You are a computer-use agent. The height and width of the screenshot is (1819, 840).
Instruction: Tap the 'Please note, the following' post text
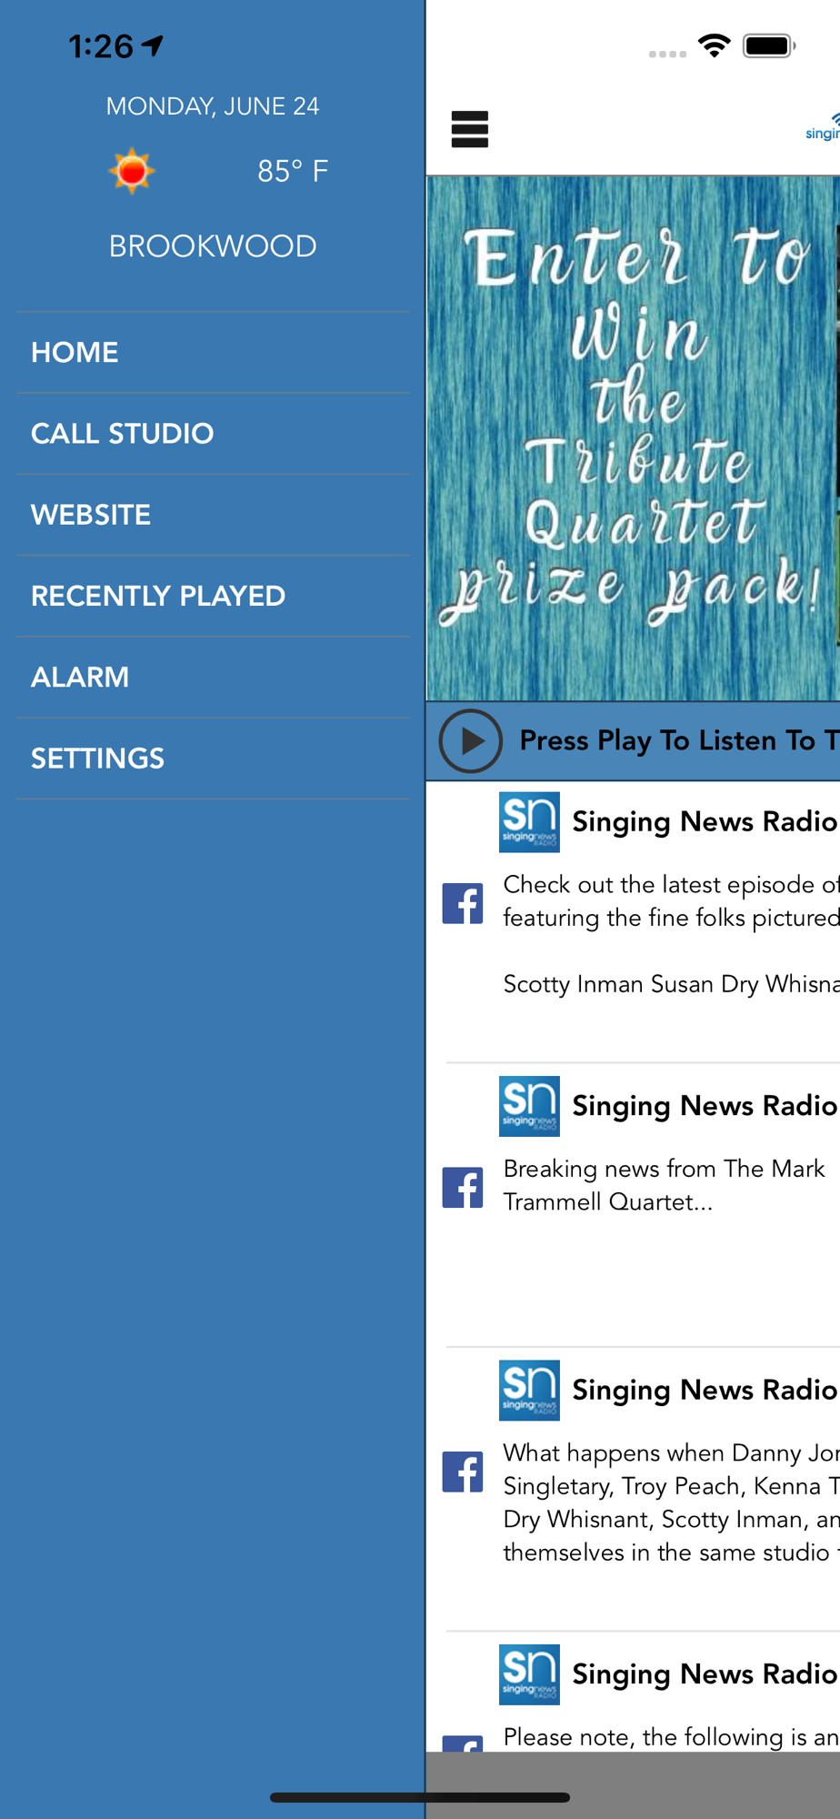(x=672, y=1737)
